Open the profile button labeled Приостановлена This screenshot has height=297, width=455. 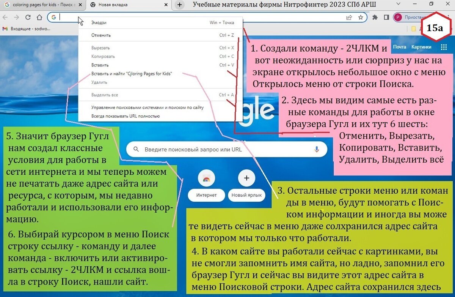412,17
